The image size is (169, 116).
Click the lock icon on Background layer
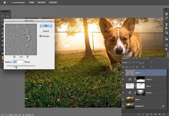tap(163, 106)
